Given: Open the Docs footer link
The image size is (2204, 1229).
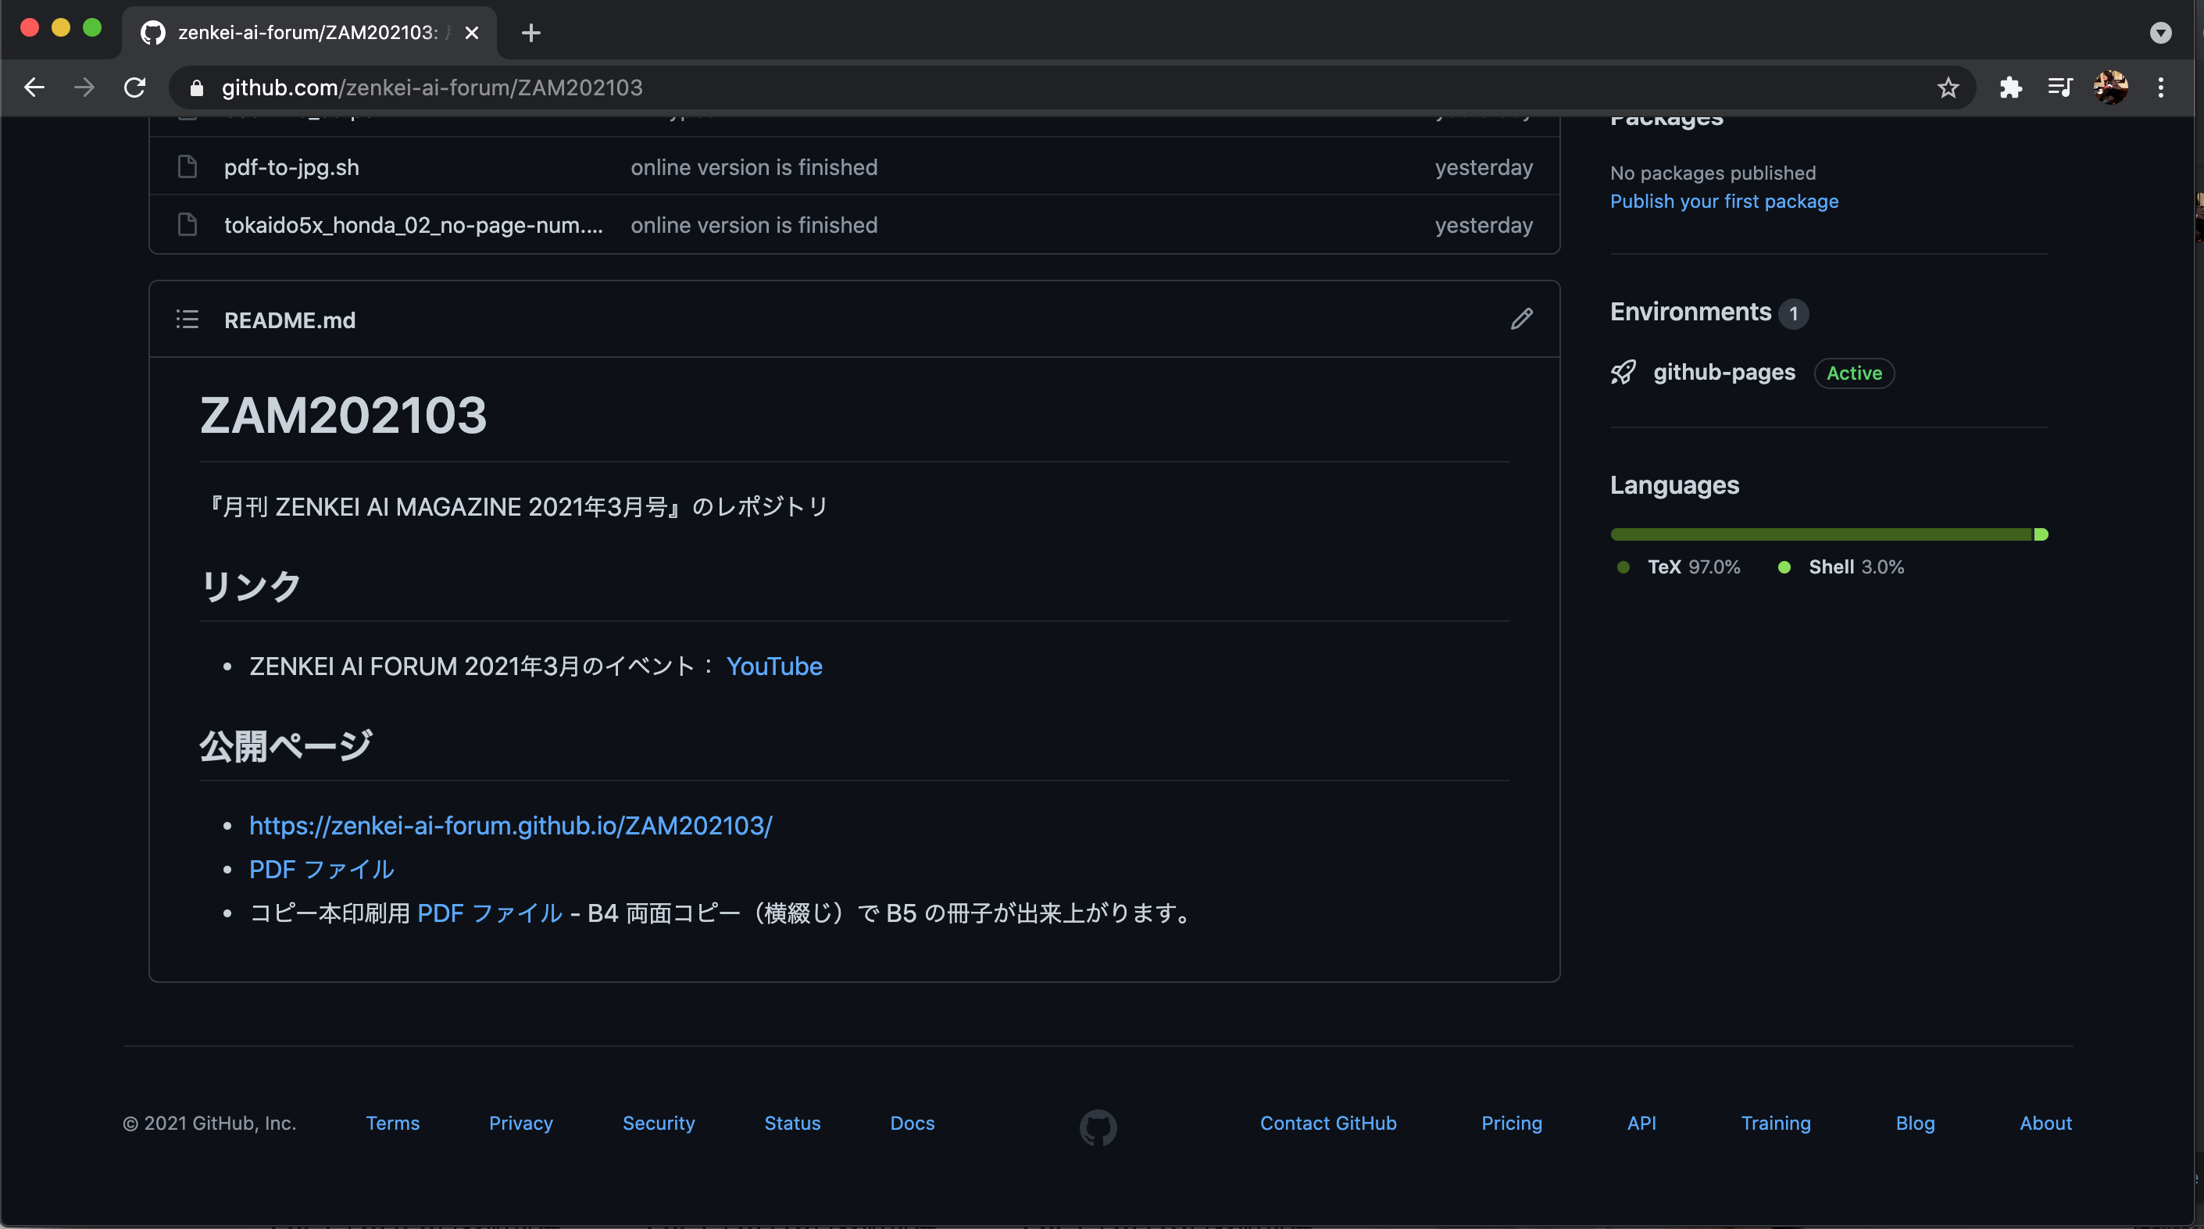Looking at the screenshot, I should pos(912,1123).
